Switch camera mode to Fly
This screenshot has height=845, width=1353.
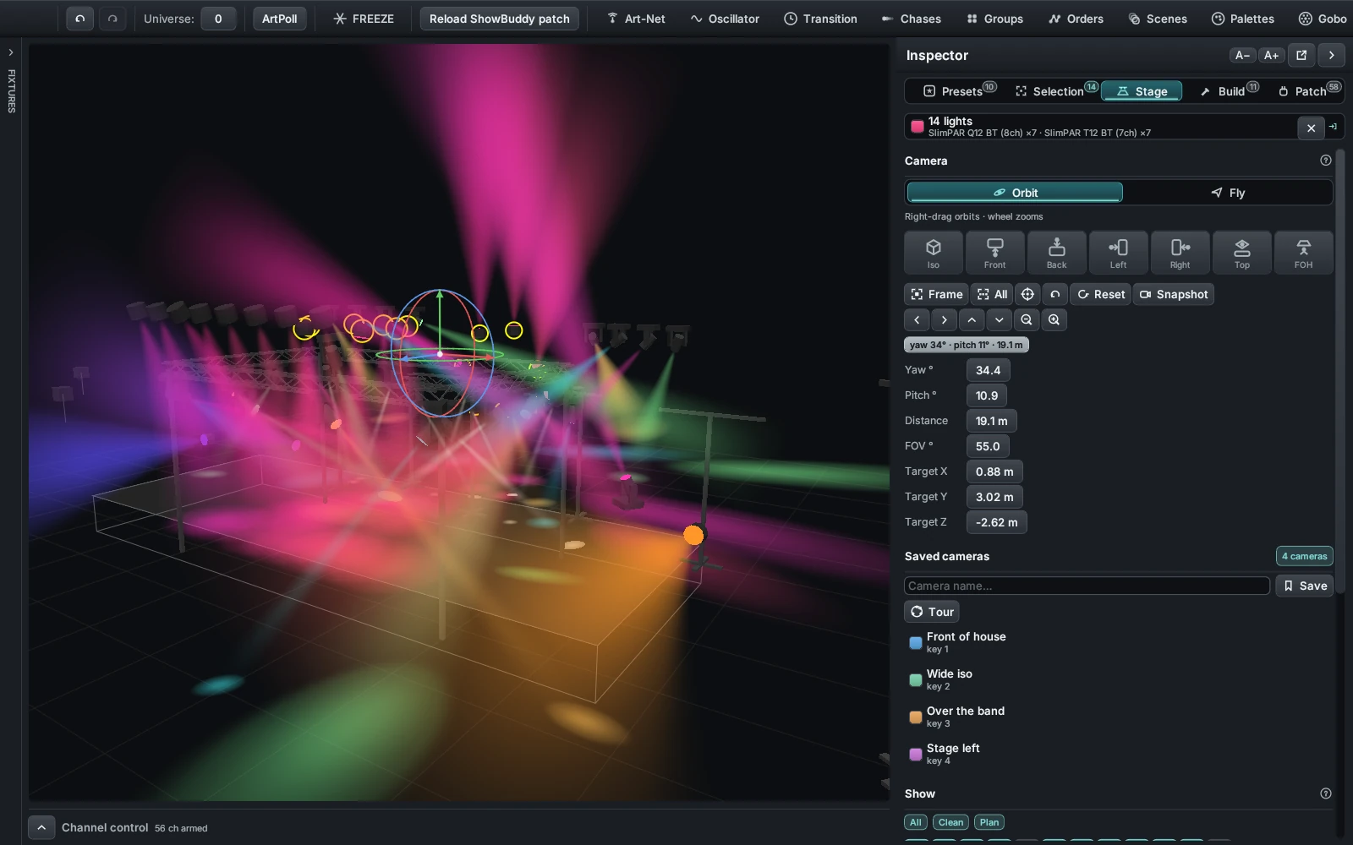(1228, 193)
